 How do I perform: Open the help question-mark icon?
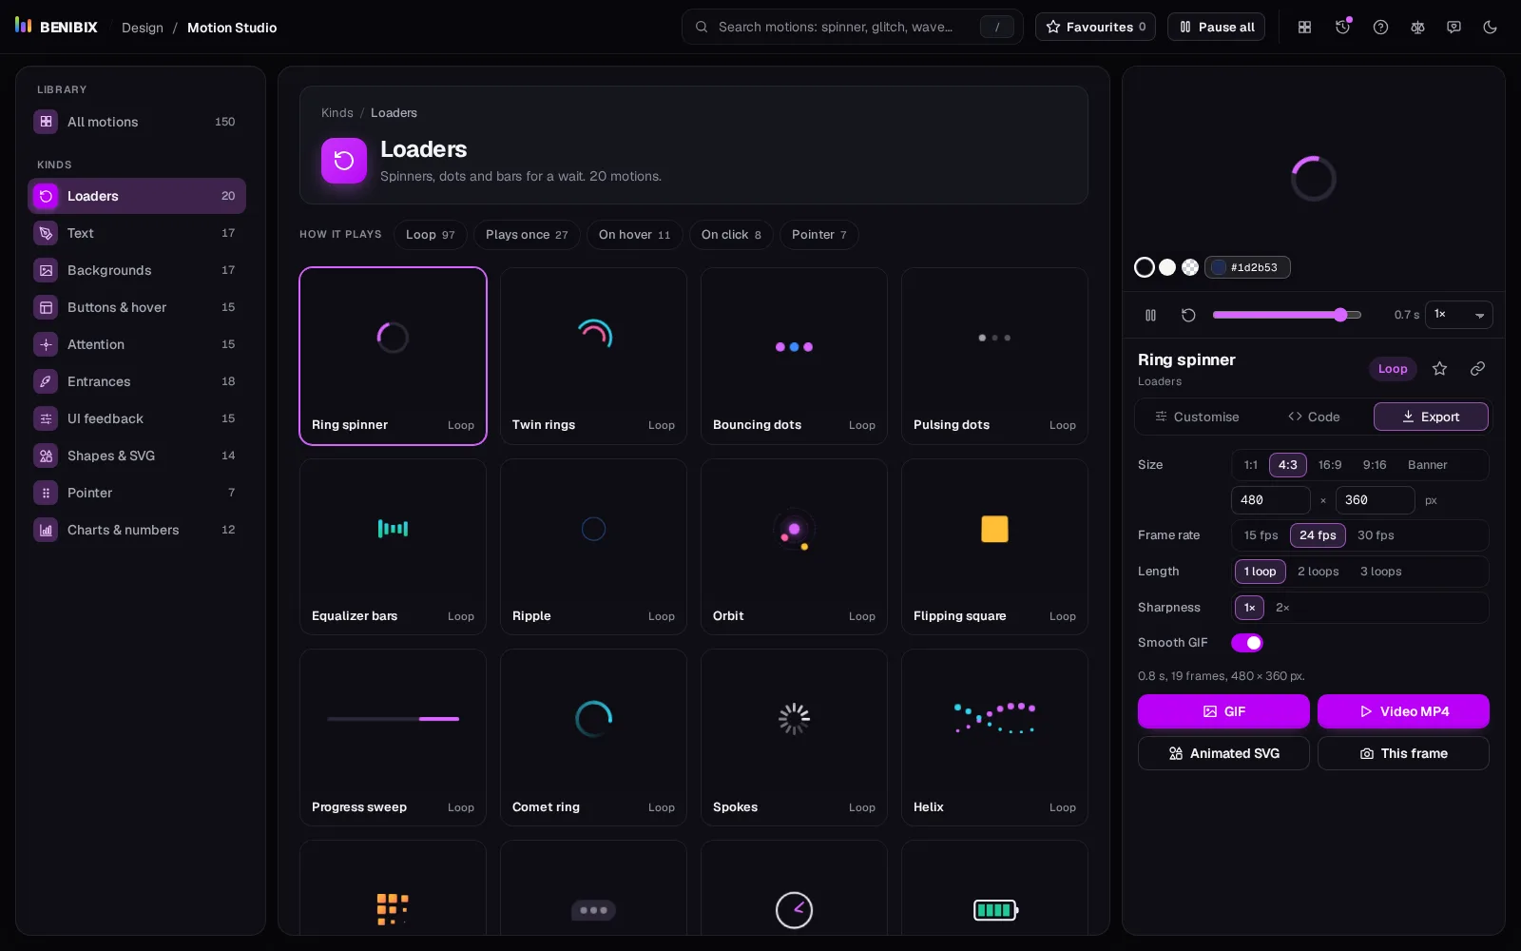[1380, 28]
